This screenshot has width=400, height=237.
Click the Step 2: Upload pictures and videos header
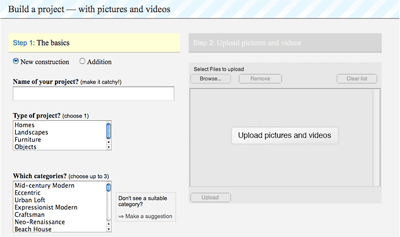pos(285,43)
